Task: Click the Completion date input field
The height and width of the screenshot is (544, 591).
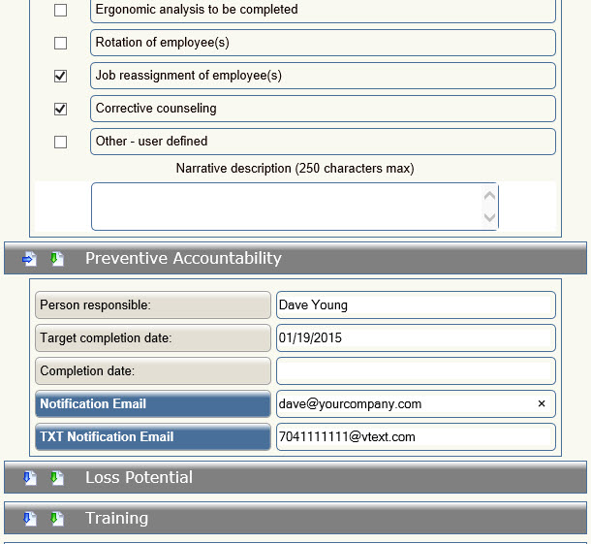Action: pyautogui.click(x=415, y=371)
